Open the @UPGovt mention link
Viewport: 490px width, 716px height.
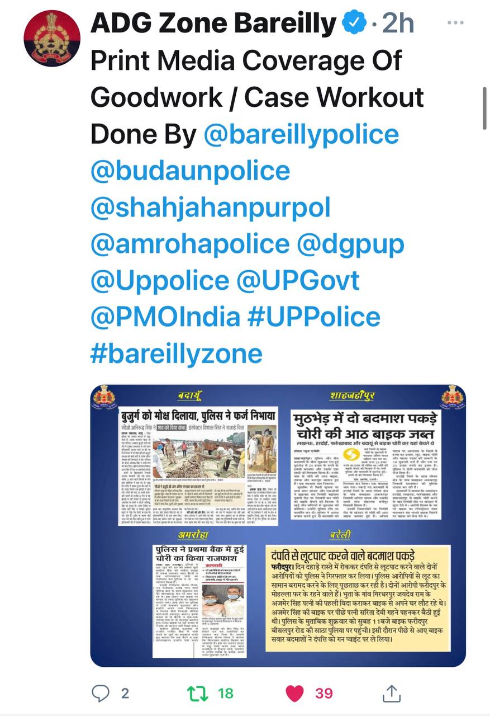(x=298, y=281)
